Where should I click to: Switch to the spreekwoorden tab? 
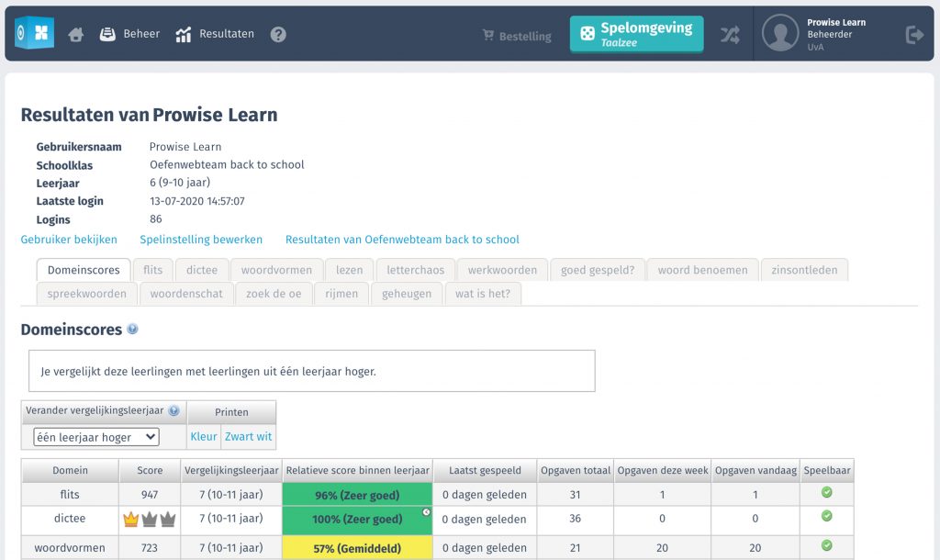[x=87, y=294]
